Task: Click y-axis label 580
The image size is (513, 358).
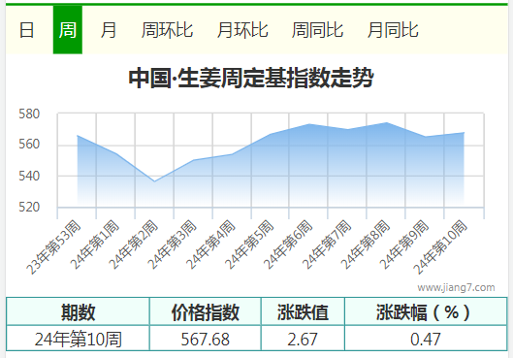Action: (x=29, y=114)
